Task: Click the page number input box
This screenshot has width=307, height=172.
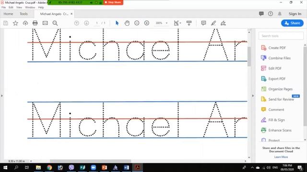Action: coord(97,23)
